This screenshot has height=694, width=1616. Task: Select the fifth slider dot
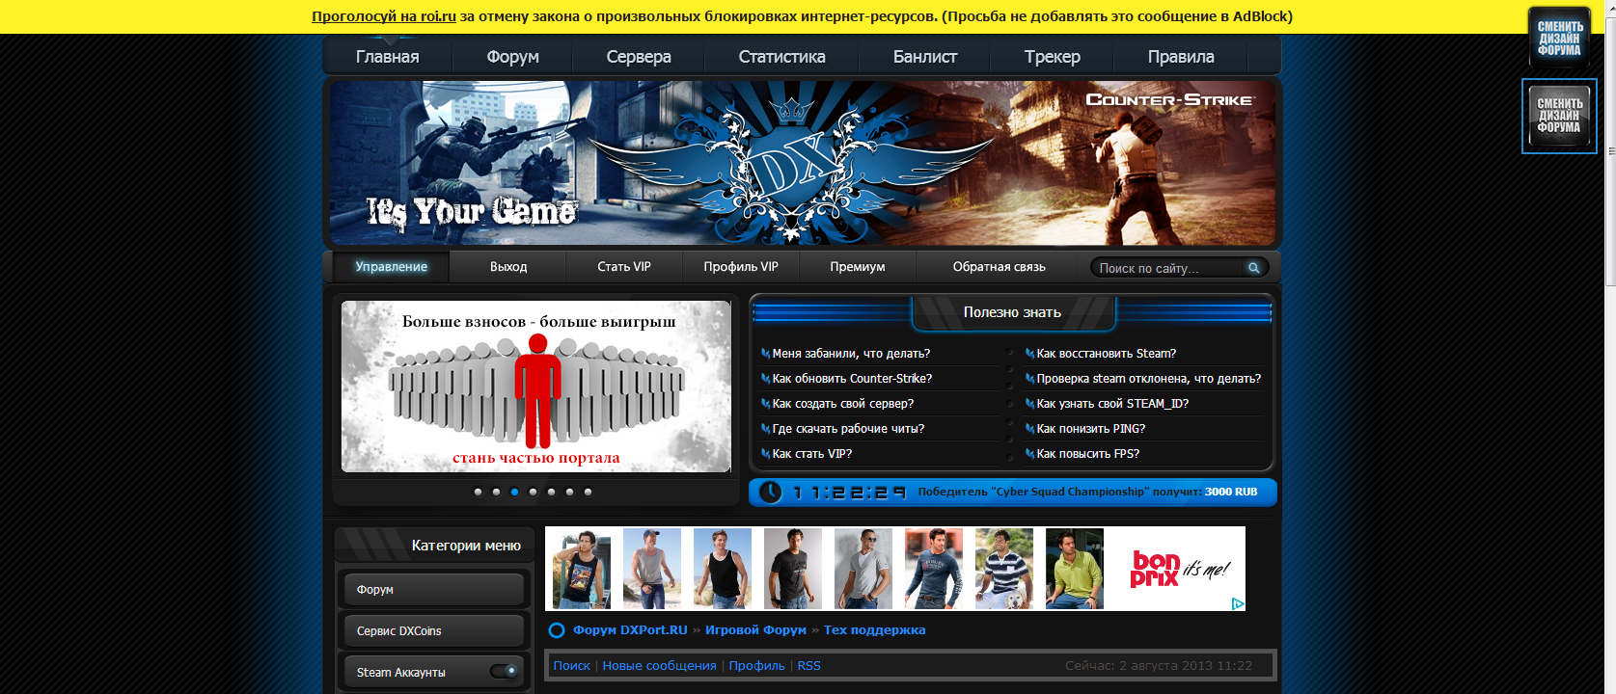(x=551, y=492)
